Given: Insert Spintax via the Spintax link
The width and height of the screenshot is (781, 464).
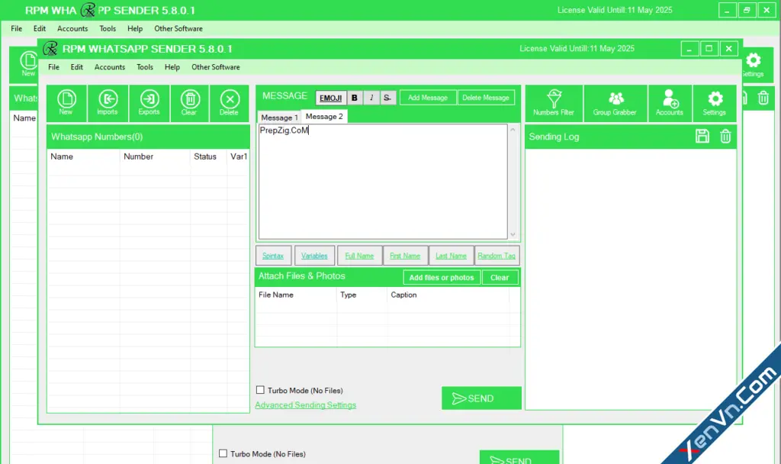Looking at the screenshot, I should point(273,256).
